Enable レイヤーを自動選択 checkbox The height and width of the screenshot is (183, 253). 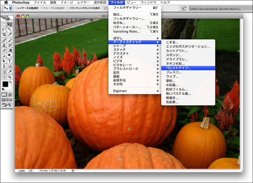pos(16,8)
